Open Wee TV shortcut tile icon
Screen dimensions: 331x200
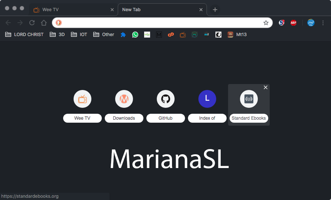point(82,99)
